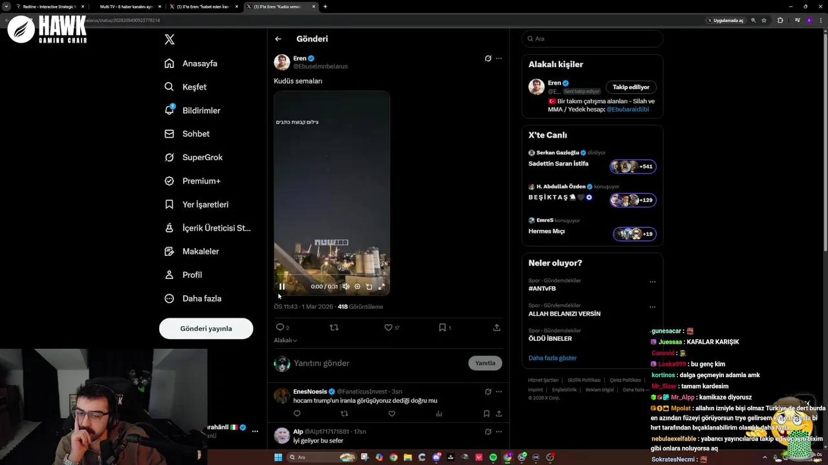Screen dimensions: 828x465
Task: Share Eren's post
Action: (x=497, y=327)
